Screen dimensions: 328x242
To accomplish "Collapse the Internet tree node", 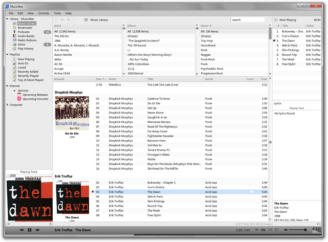I will coord(7,86).
